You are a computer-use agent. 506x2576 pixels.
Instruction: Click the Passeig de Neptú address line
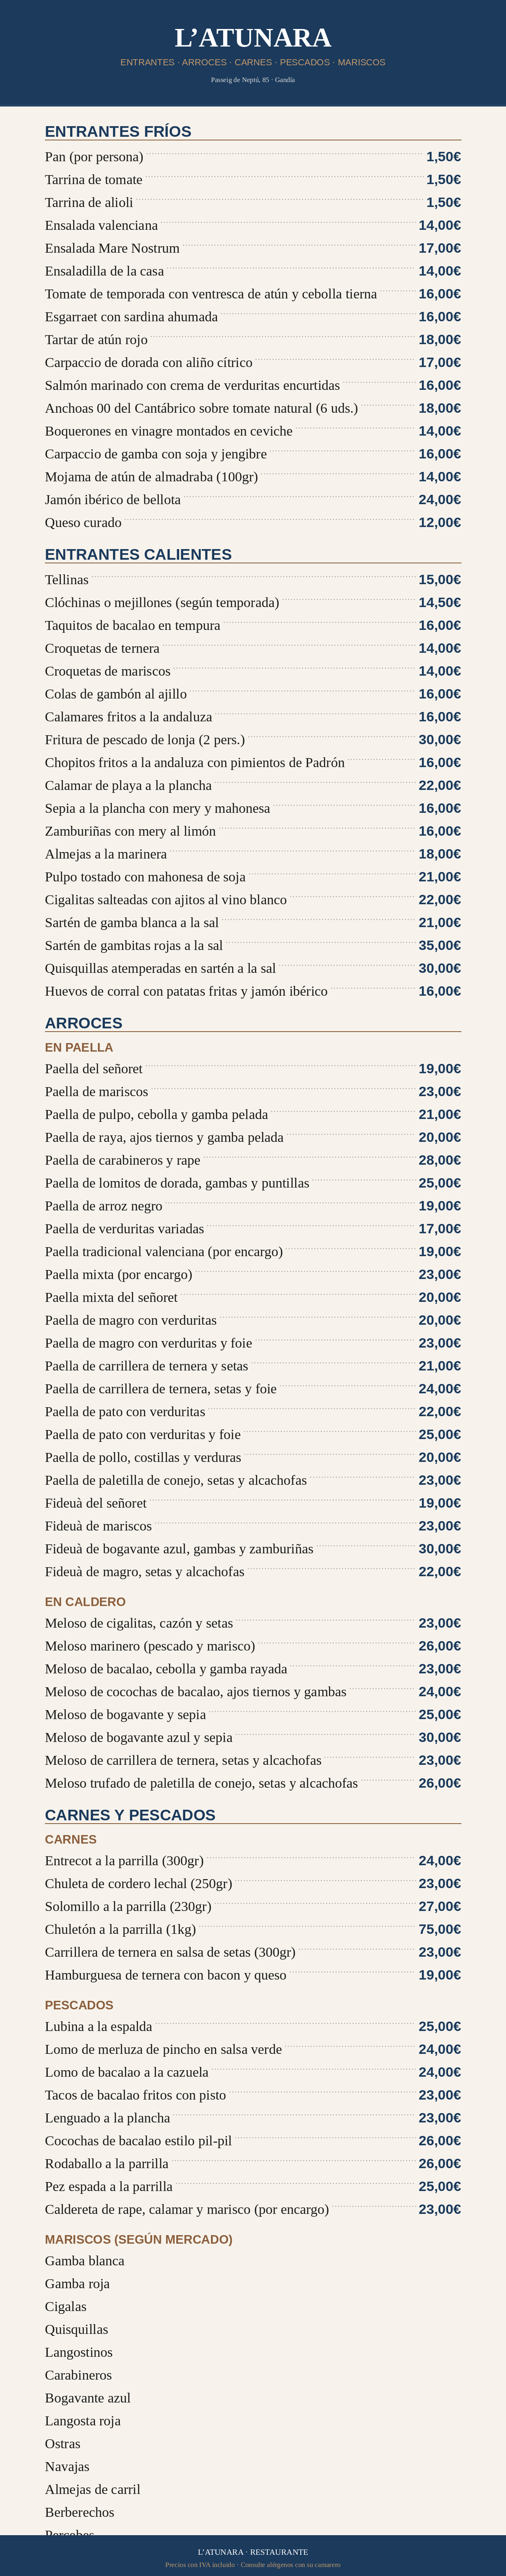coord(253,80)
